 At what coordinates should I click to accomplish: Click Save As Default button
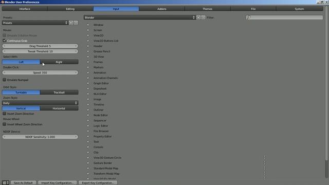(x=23, y=183)
